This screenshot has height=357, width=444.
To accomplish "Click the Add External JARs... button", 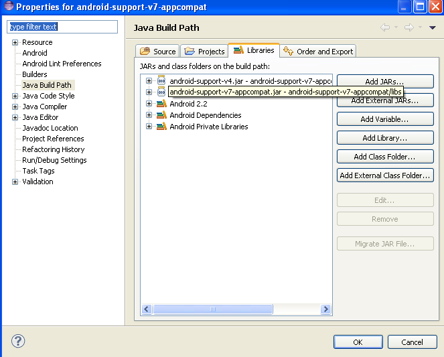I will [385, 100].
